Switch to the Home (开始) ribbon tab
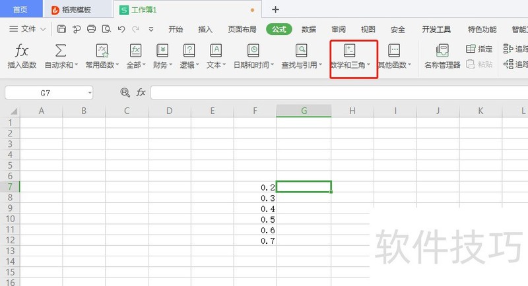Image resolution: width=528 pixels, height=286 pixels. pos(176,30)
